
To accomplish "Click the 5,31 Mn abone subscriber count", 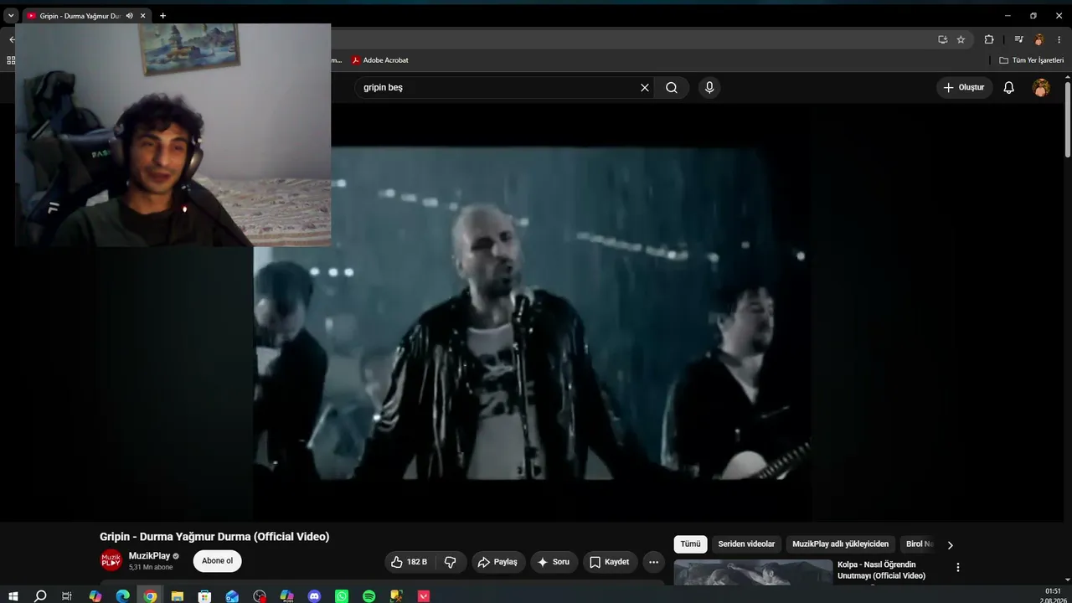I will (151, 567).
